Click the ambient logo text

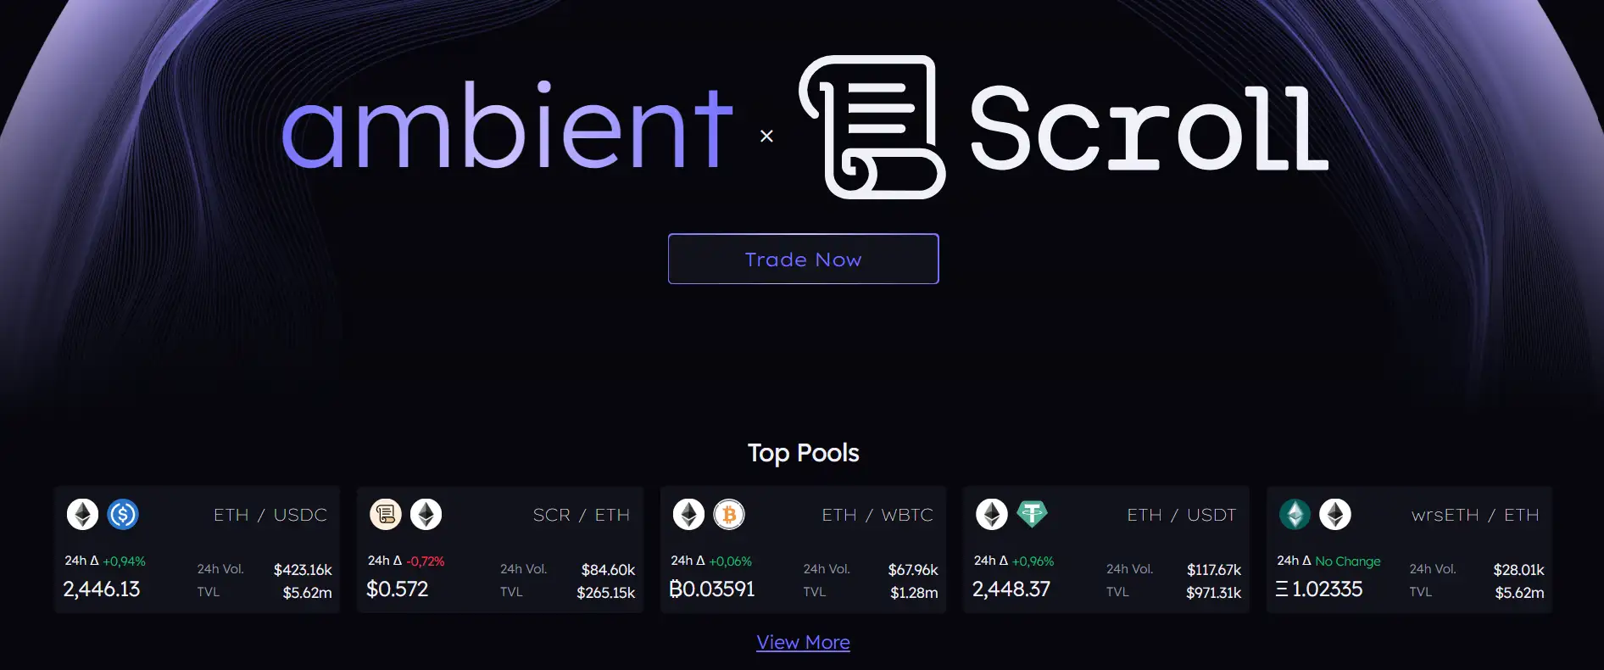(506, 127)
